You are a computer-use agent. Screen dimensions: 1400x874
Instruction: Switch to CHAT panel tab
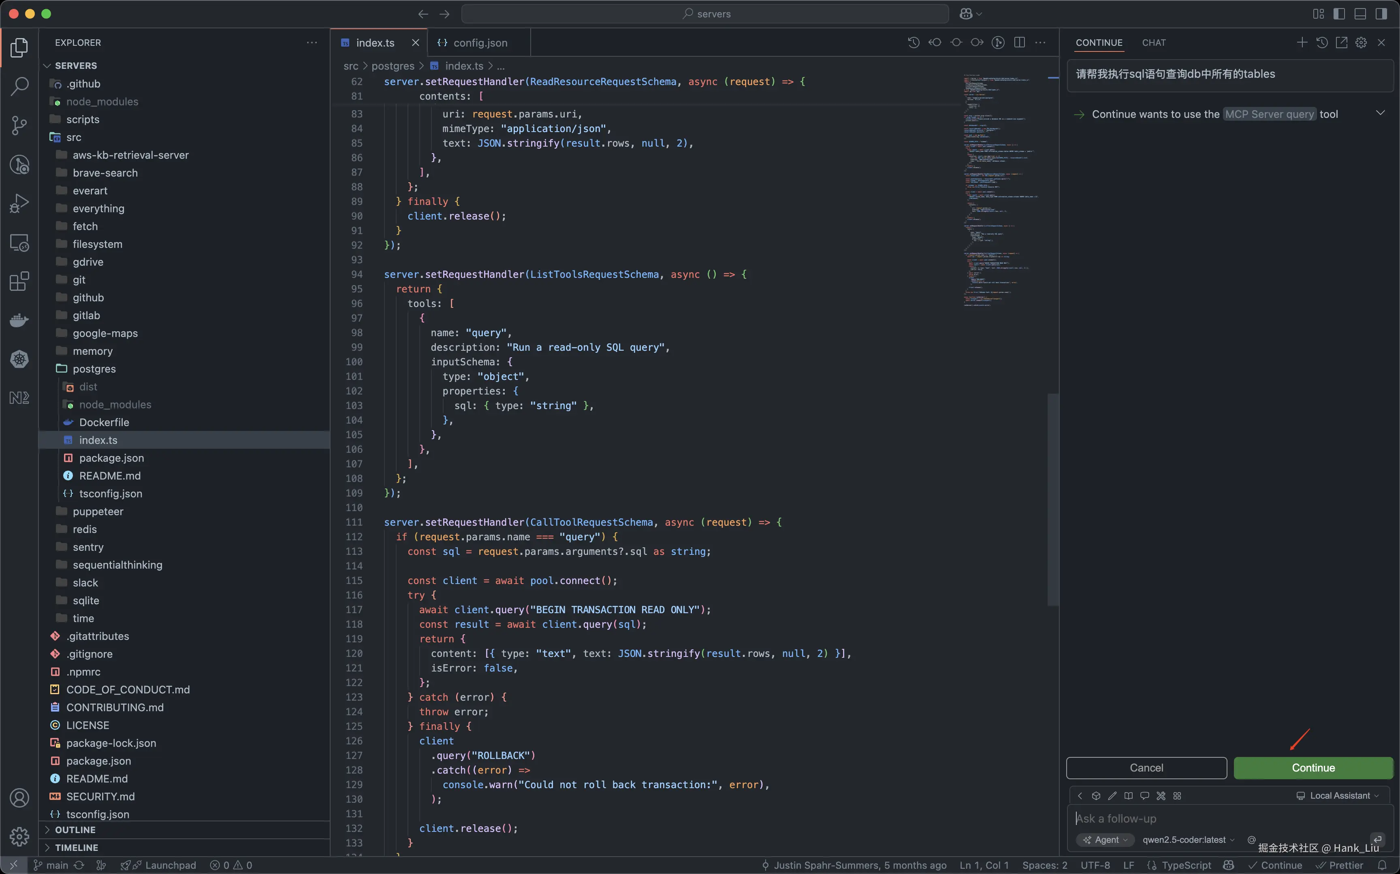[1154, 43]
